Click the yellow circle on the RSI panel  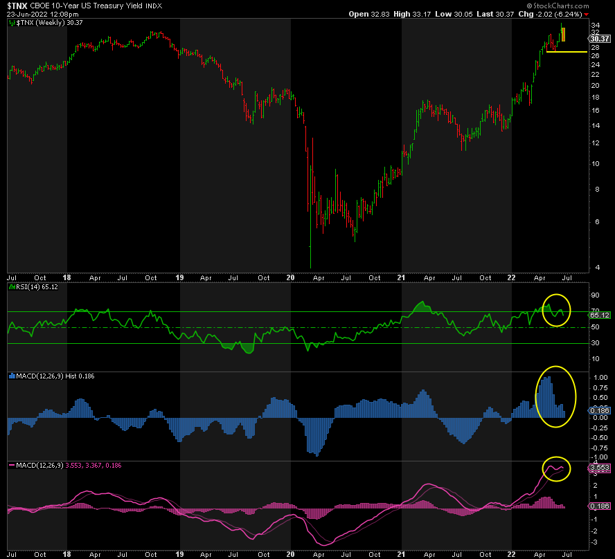pos(557,311)
